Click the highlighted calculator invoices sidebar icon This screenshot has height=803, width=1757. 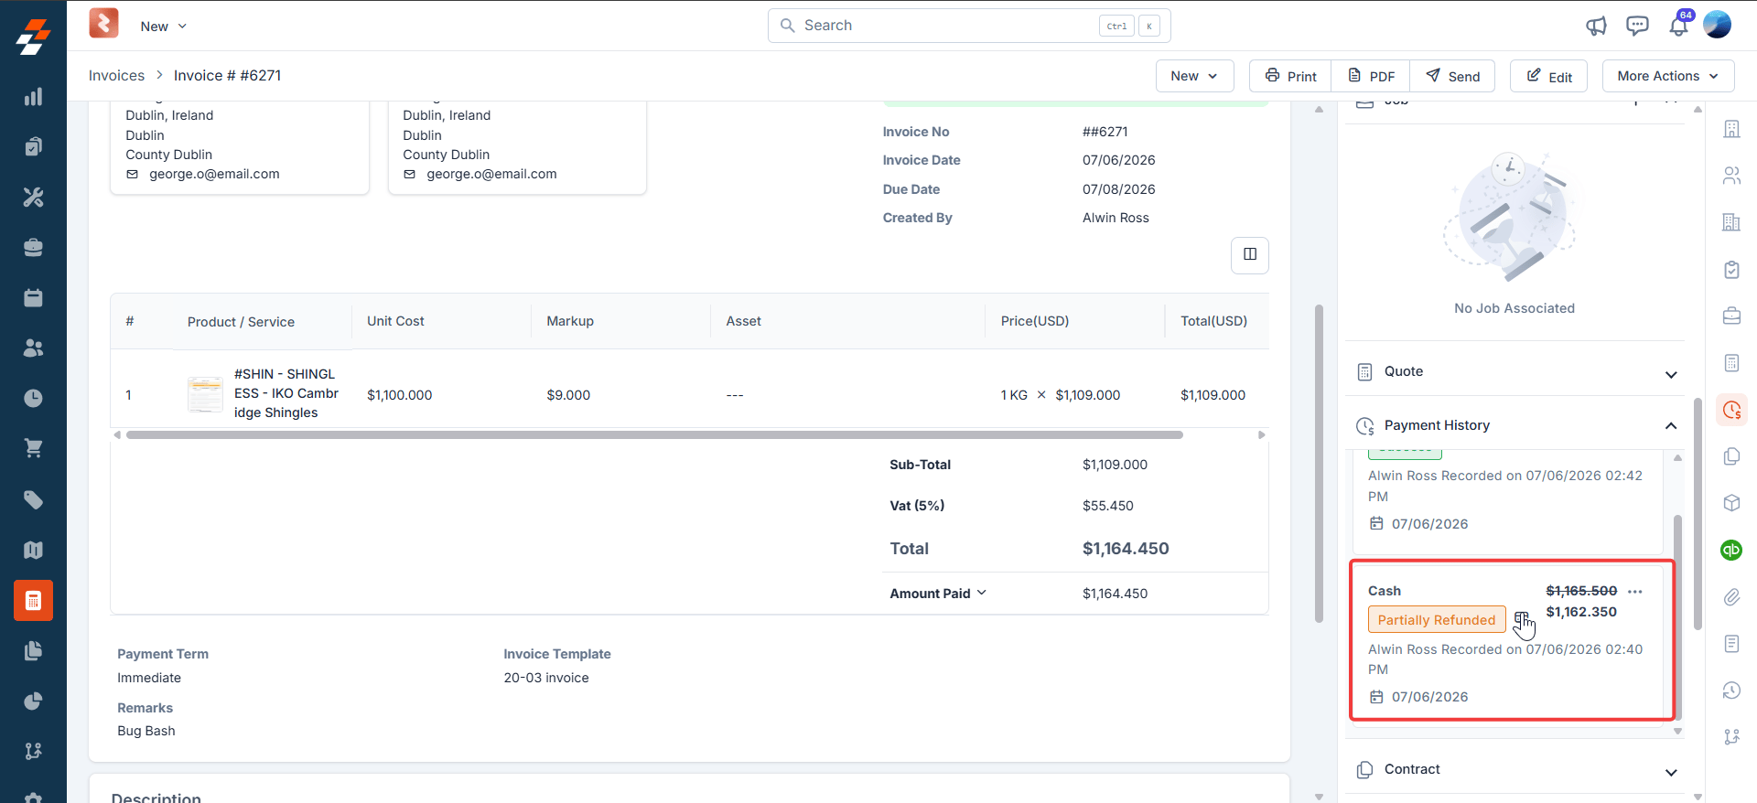coord(33,601)
